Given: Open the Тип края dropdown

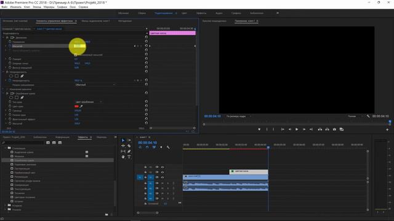Looking at the screenshot, I should point(89,102).
